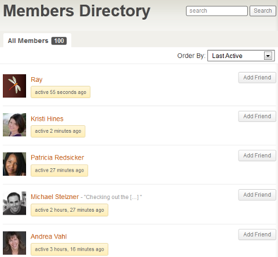
Task: Add Kristi Hines as a friend
Action: [x=257, y=117]
